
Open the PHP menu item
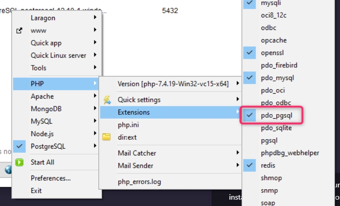pos(56,84)
